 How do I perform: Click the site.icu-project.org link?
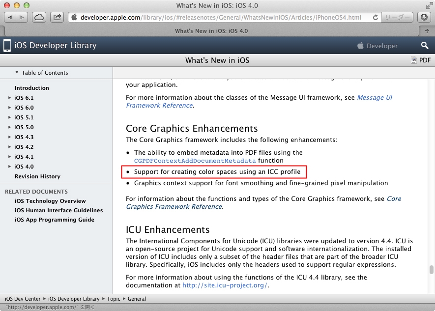[225, 285]
